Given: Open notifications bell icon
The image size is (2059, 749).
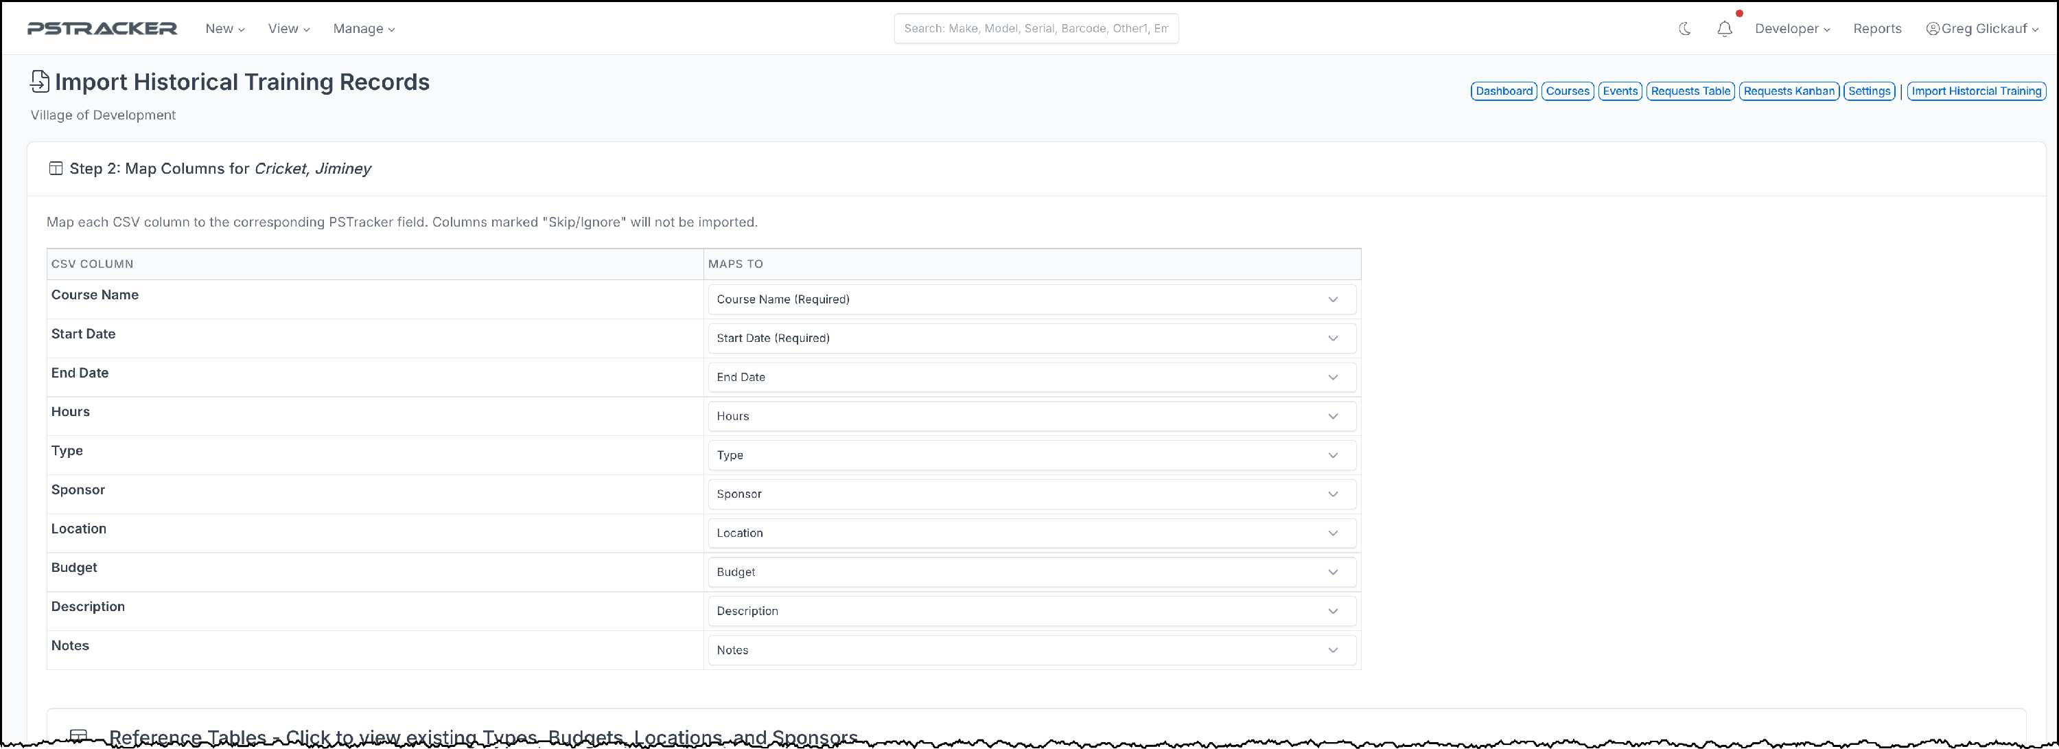Looking at the screenshot, I should click(1724, 29).
